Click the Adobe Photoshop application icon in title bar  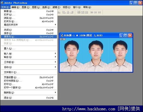click(x=2, y=3)
